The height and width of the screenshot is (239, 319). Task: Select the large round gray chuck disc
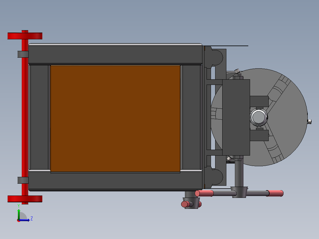284,118
